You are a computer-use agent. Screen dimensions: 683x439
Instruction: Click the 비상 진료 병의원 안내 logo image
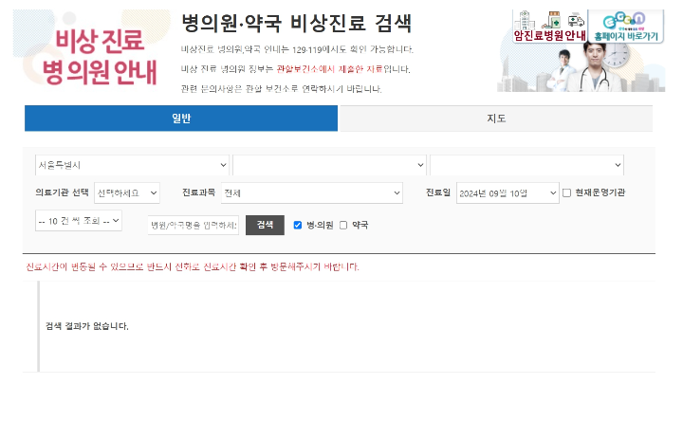pos(92,51)
